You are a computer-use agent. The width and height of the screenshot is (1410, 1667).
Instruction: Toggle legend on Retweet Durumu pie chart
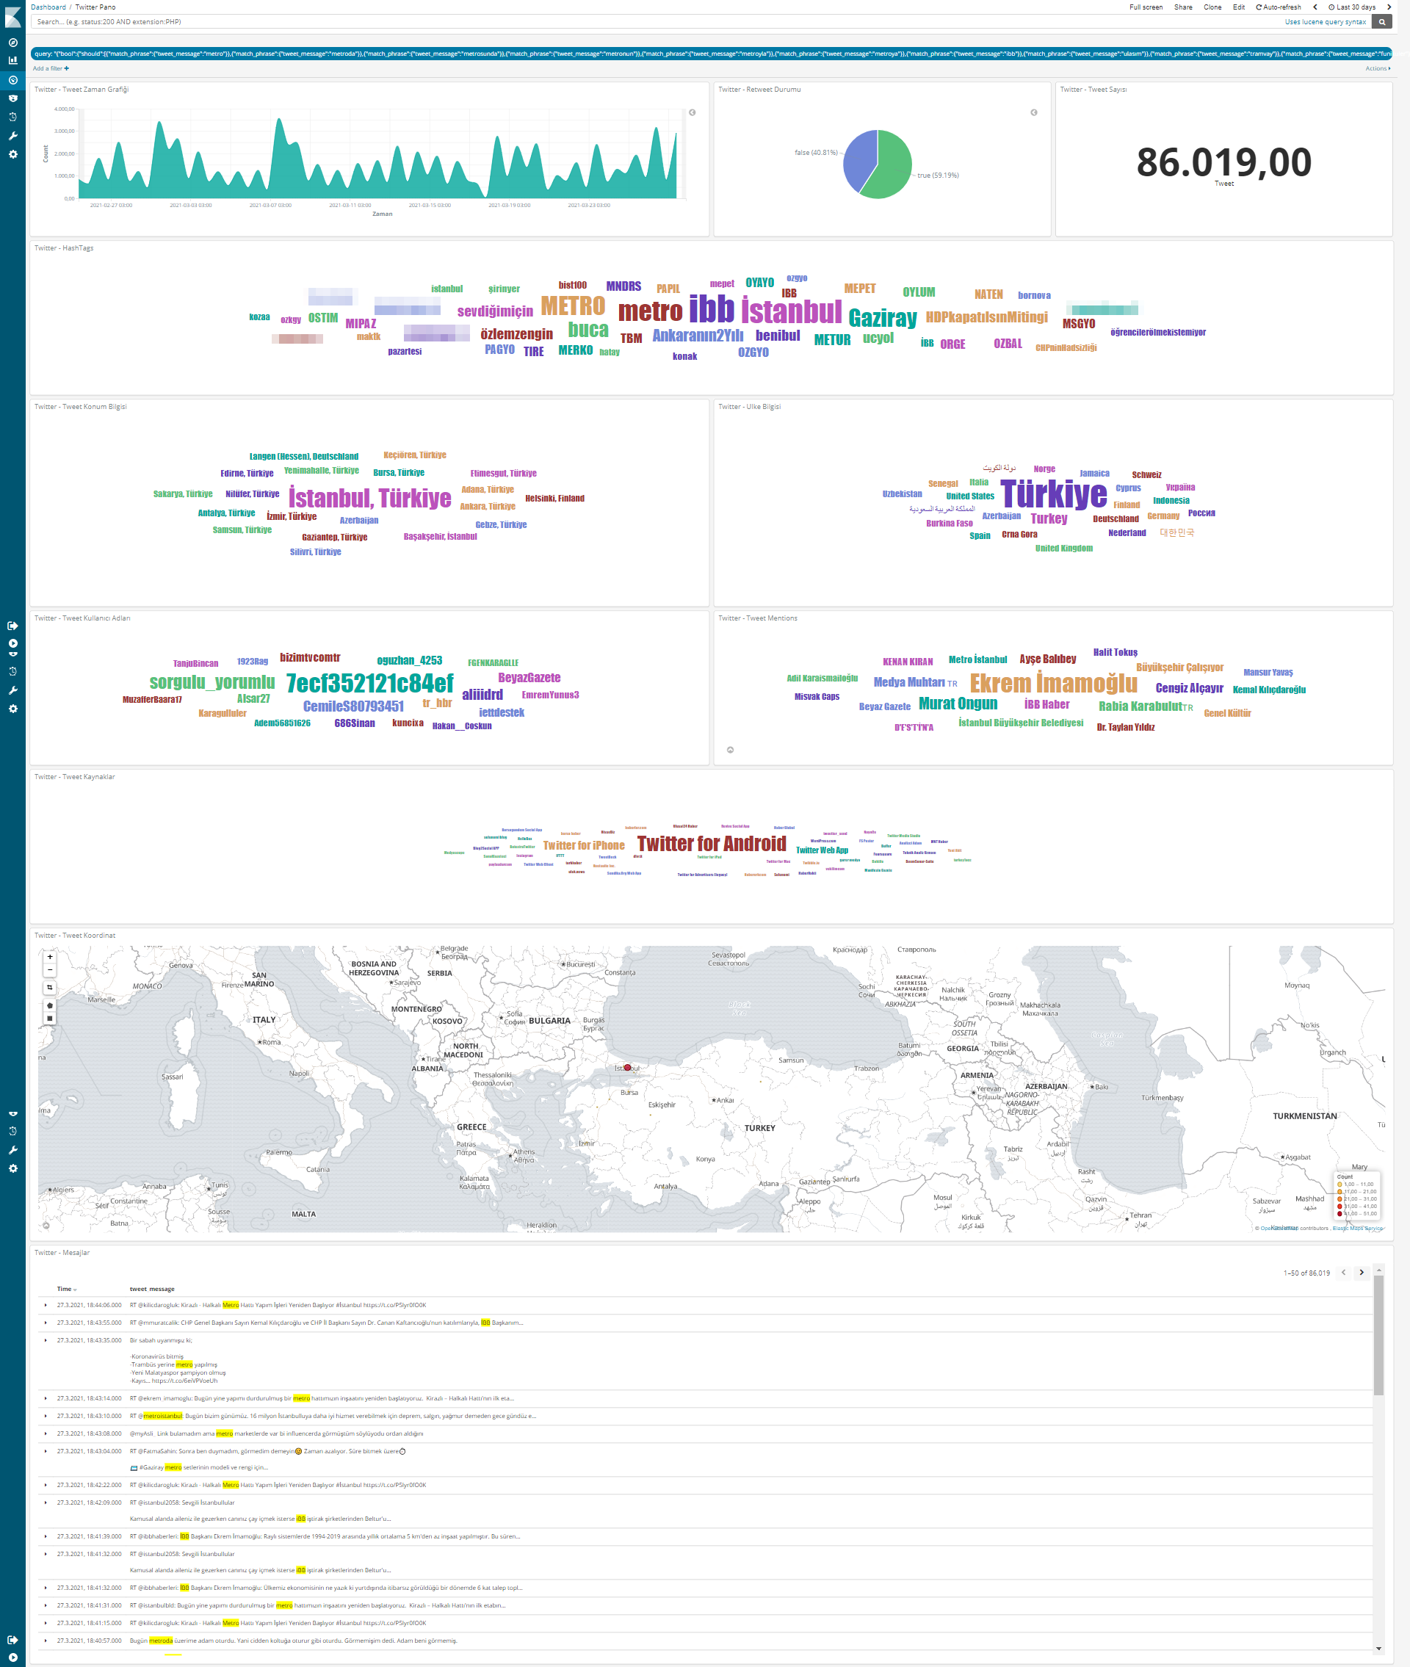point(1033,112)
